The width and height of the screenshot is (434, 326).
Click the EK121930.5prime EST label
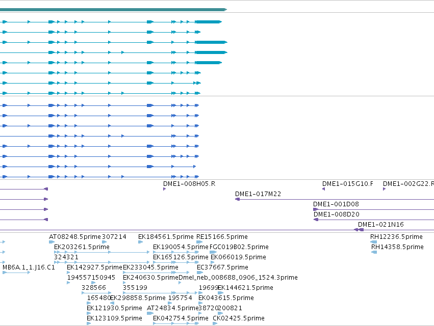point(114,308)
